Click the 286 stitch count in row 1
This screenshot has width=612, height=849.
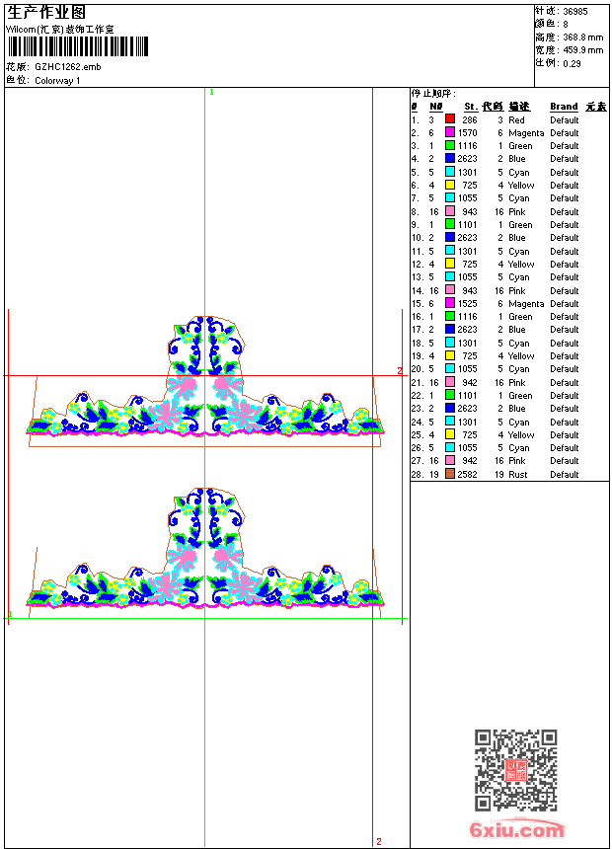470,120
